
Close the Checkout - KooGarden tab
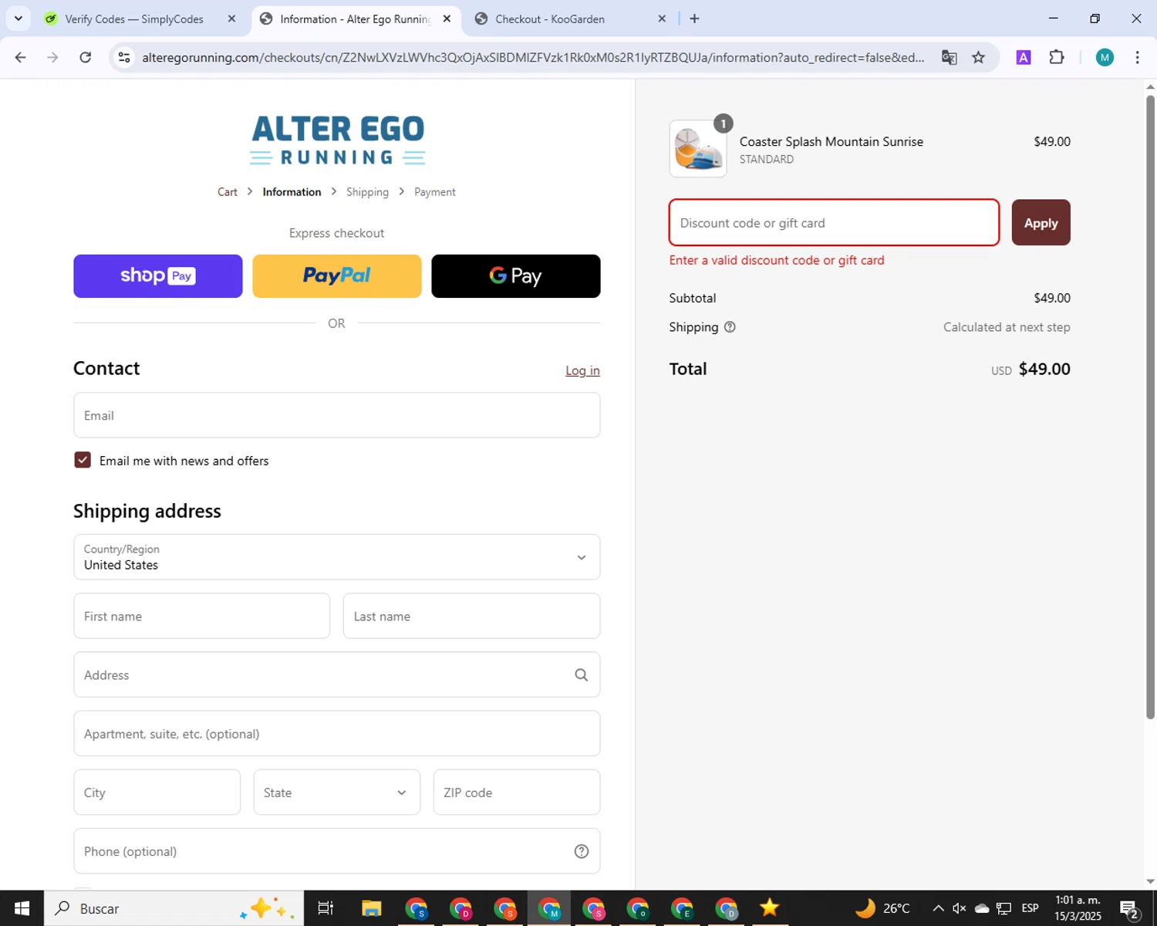coord(662,19)
